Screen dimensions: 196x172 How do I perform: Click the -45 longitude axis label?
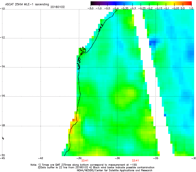pos(2,158)
